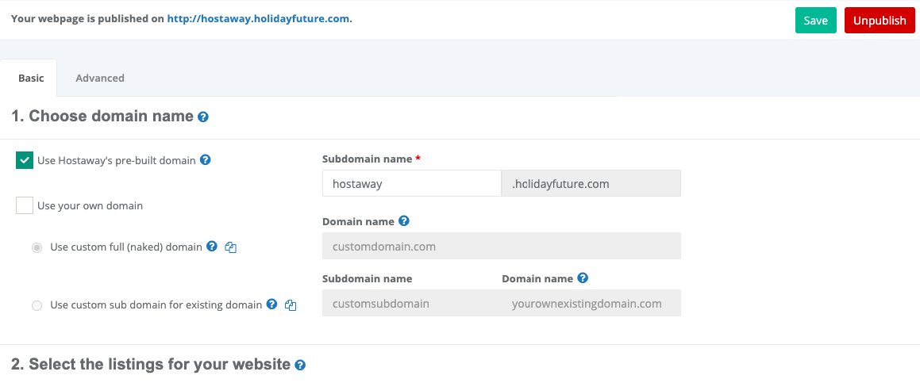
Task: Open help icon beside lower Domain name label
Action: tap(583, 278)
